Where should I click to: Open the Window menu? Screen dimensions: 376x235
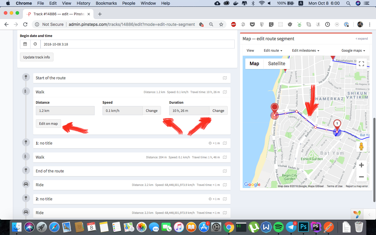click(x=148, y=3)
